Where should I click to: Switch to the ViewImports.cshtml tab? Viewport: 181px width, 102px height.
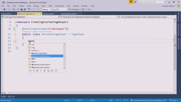(69, 14)
